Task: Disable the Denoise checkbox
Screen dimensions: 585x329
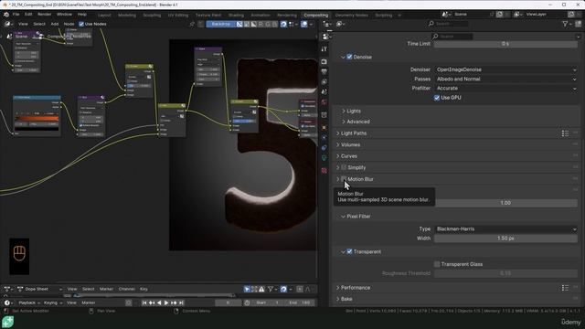Action: point(349,57)
